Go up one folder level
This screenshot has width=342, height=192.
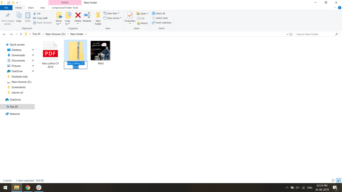tap(21, 34)
